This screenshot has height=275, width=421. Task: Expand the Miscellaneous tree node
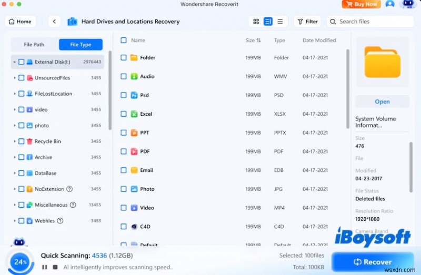14,205
